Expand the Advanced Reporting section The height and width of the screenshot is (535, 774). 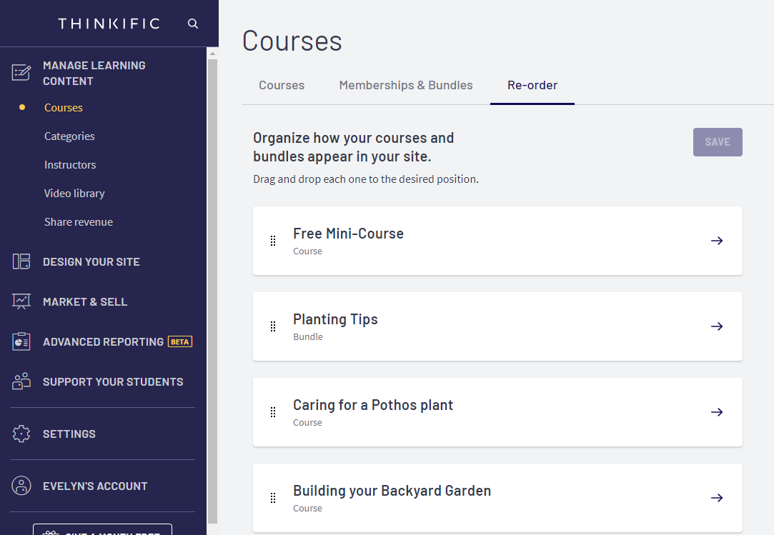pyautogui.click(x=103, y=342)
